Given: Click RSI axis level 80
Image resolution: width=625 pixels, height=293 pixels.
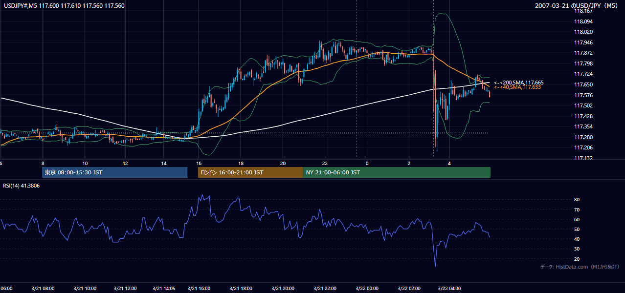Looking at the screenshot, I should (577, 200).
